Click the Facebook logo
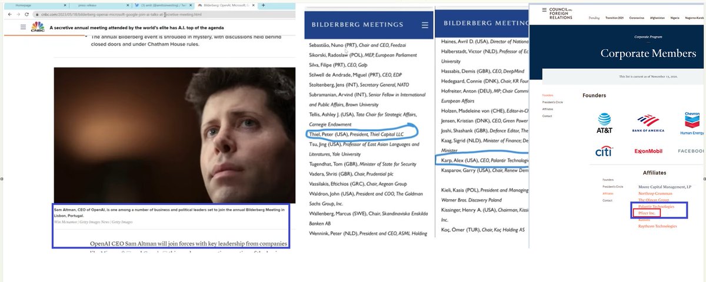This screenshot has width=706, height=282. [692, 151]
